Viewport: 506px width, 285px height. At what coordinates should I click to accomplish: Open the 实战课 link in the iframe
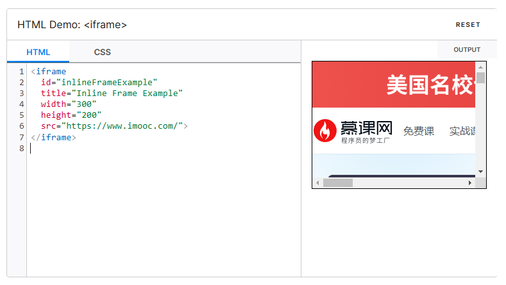click(462, 131)
